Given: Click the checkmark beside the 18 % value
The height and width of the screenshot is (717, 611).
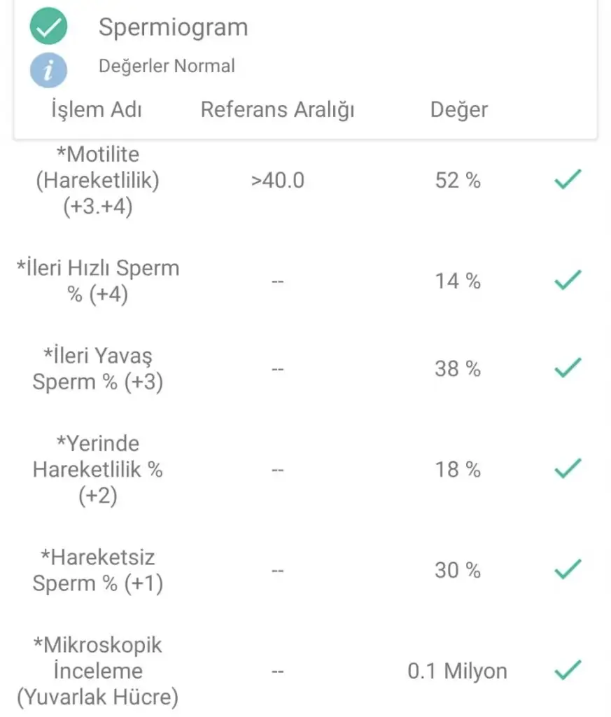Looking at the screenshot, I should (x=567, y=468).
